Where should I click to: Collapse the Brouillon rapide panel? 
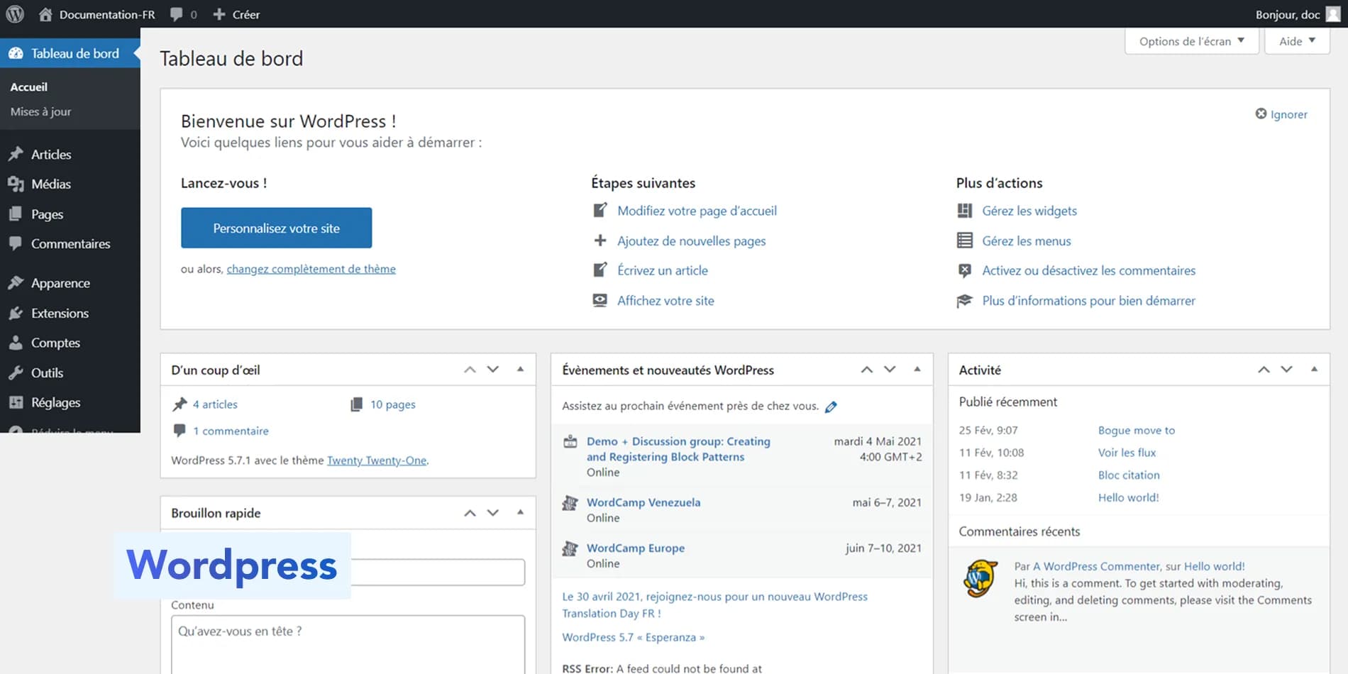(520, 512)
